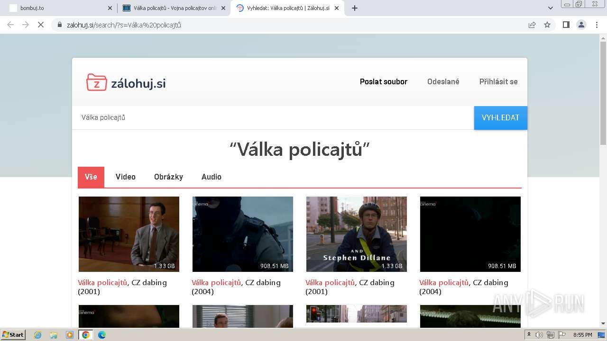Screen dimensions: 607x341
Task: Select the Video filter tab
Action: coord(126,177)
